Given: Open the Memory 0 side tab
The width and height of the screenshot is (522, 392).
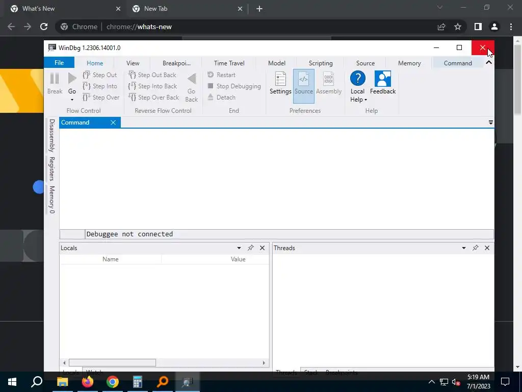Looking at the screenshot, I should [x=51, y=200].
